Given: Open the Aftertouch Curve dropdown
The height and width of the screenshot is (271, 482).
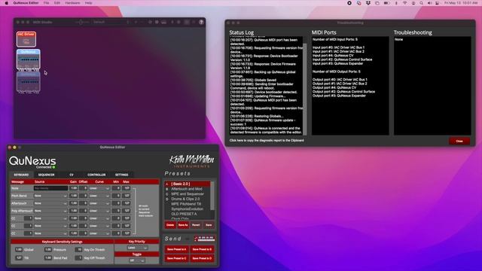Looking at the screenshot, I should 99,203.
